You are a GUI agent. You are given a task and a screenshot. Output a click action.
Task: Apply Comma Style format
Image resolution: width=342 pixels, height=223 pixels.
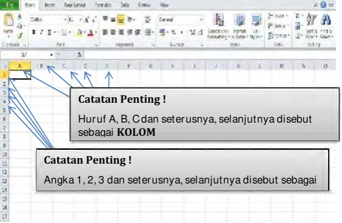coord(181,33)
